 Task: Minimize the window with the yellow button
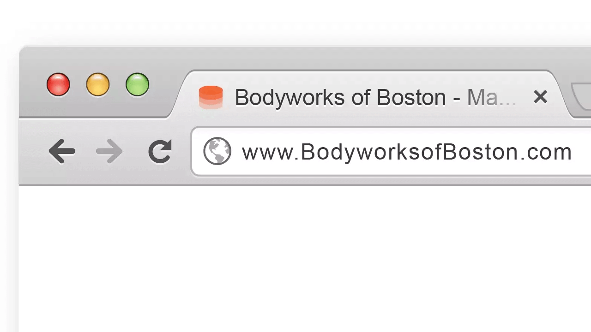point(98,85)
